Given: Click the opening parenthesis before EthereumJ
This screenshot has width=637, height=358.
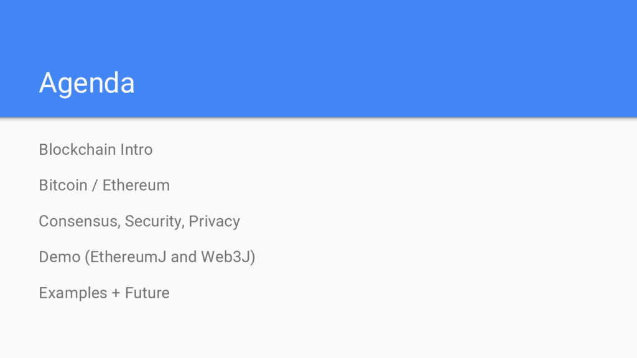Looking at the screenshot, I should pyautogui.click(x=87, y=257).
